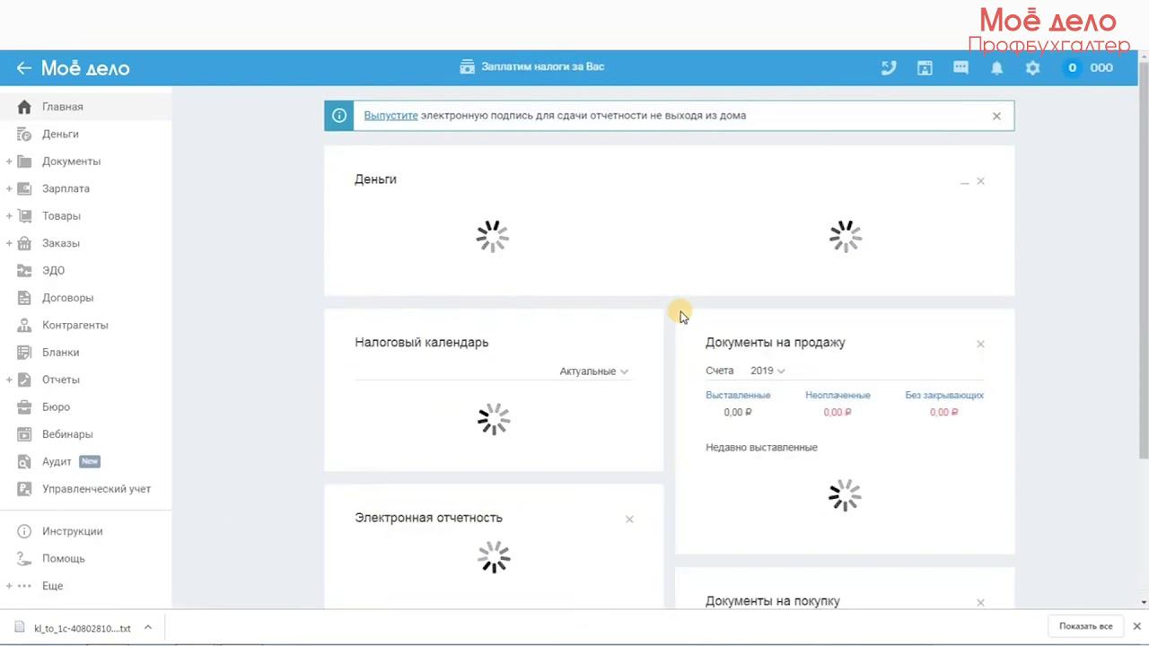Click the Управленческий учет sidebar icon

pyautogui.click(x=24, y=489)
